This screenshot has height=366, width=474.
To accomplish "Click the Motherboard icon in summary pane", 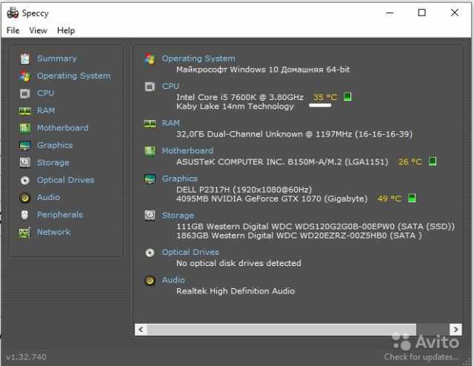I will (150, 150).
